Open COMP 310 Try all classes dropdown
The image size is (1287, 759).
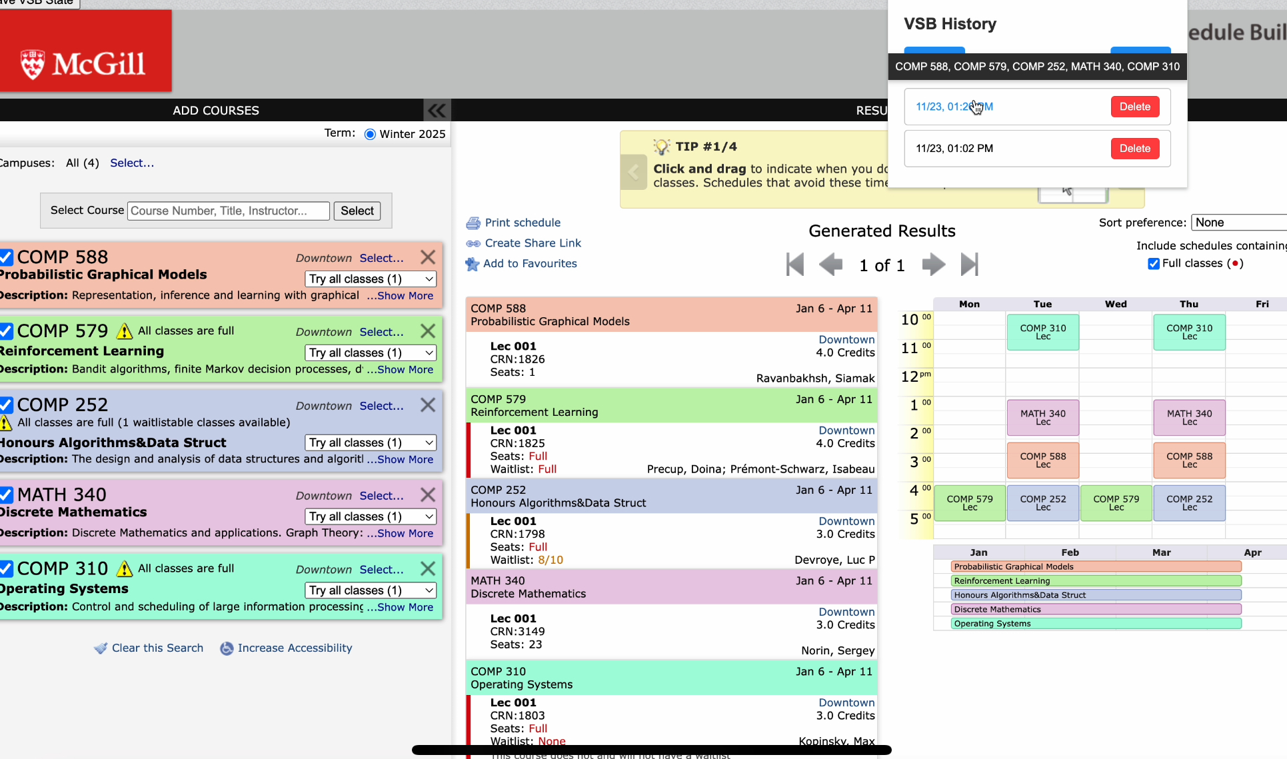[371, 590]
